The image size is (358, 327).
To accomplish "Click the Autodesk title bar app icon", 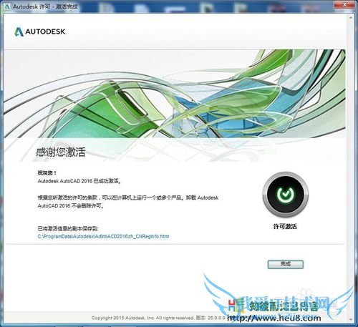I will (x=7, y=6).
